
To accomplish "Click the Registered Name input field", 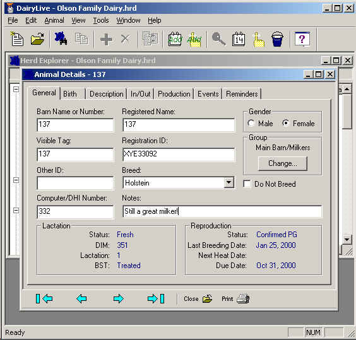I will point(179,125).
